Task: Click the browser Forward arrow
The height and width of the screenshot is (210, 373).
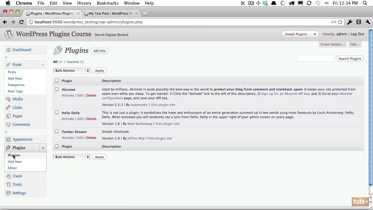Action: click(13, 22)
